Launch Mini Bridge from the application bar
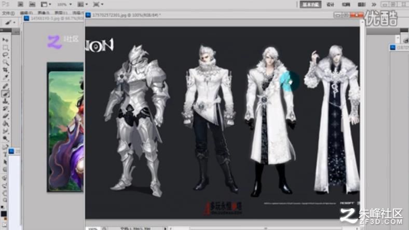This screenshot has height=230, width=409. pos(32,5)
